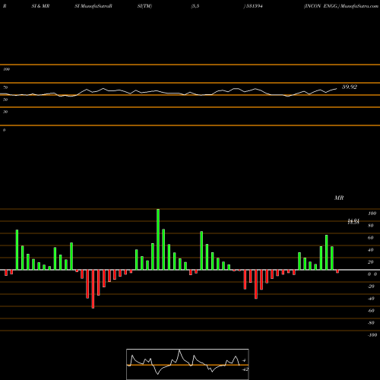Click the RSI value label 59.92

350,87
